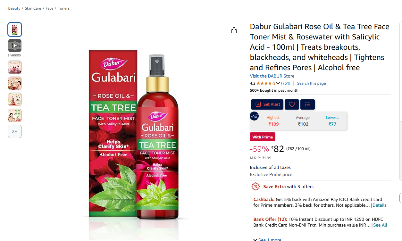This screenshot has width=402, height=241.
Task: Select the thumbnail with green circles
Action: click(x=15, y=115)
